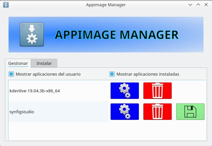This screenshot has height=146, width=212.
Task: Remove synfigstudio with the trash button
Action: [158, 112]
